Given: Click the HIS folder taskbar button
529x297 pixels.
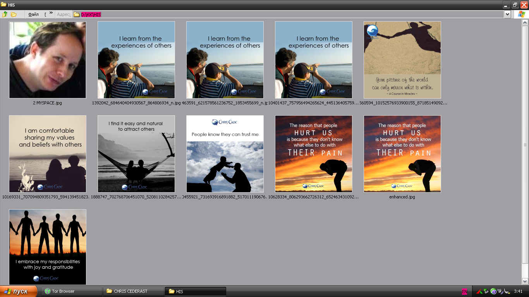Looking at the screenshot, I should [x=196, y=291].
